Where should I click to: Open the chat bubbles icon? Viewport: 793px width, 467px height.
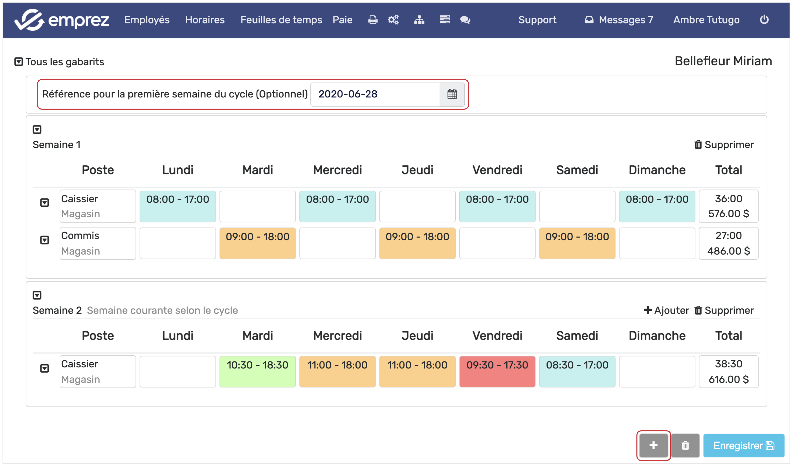click(x=465, y=20)
